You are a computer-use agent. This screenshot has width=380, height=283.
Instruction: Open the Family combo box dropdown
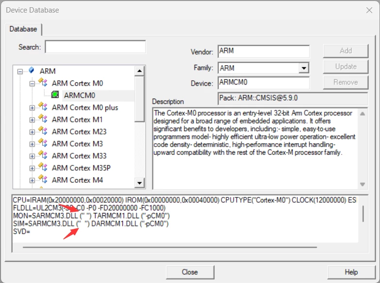pyautogui.click(x=304, y=68)
